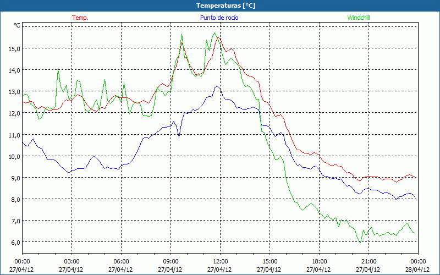Click the 28/04/12 date label
This screenshot has height=275, width=440.
point(417,269)
